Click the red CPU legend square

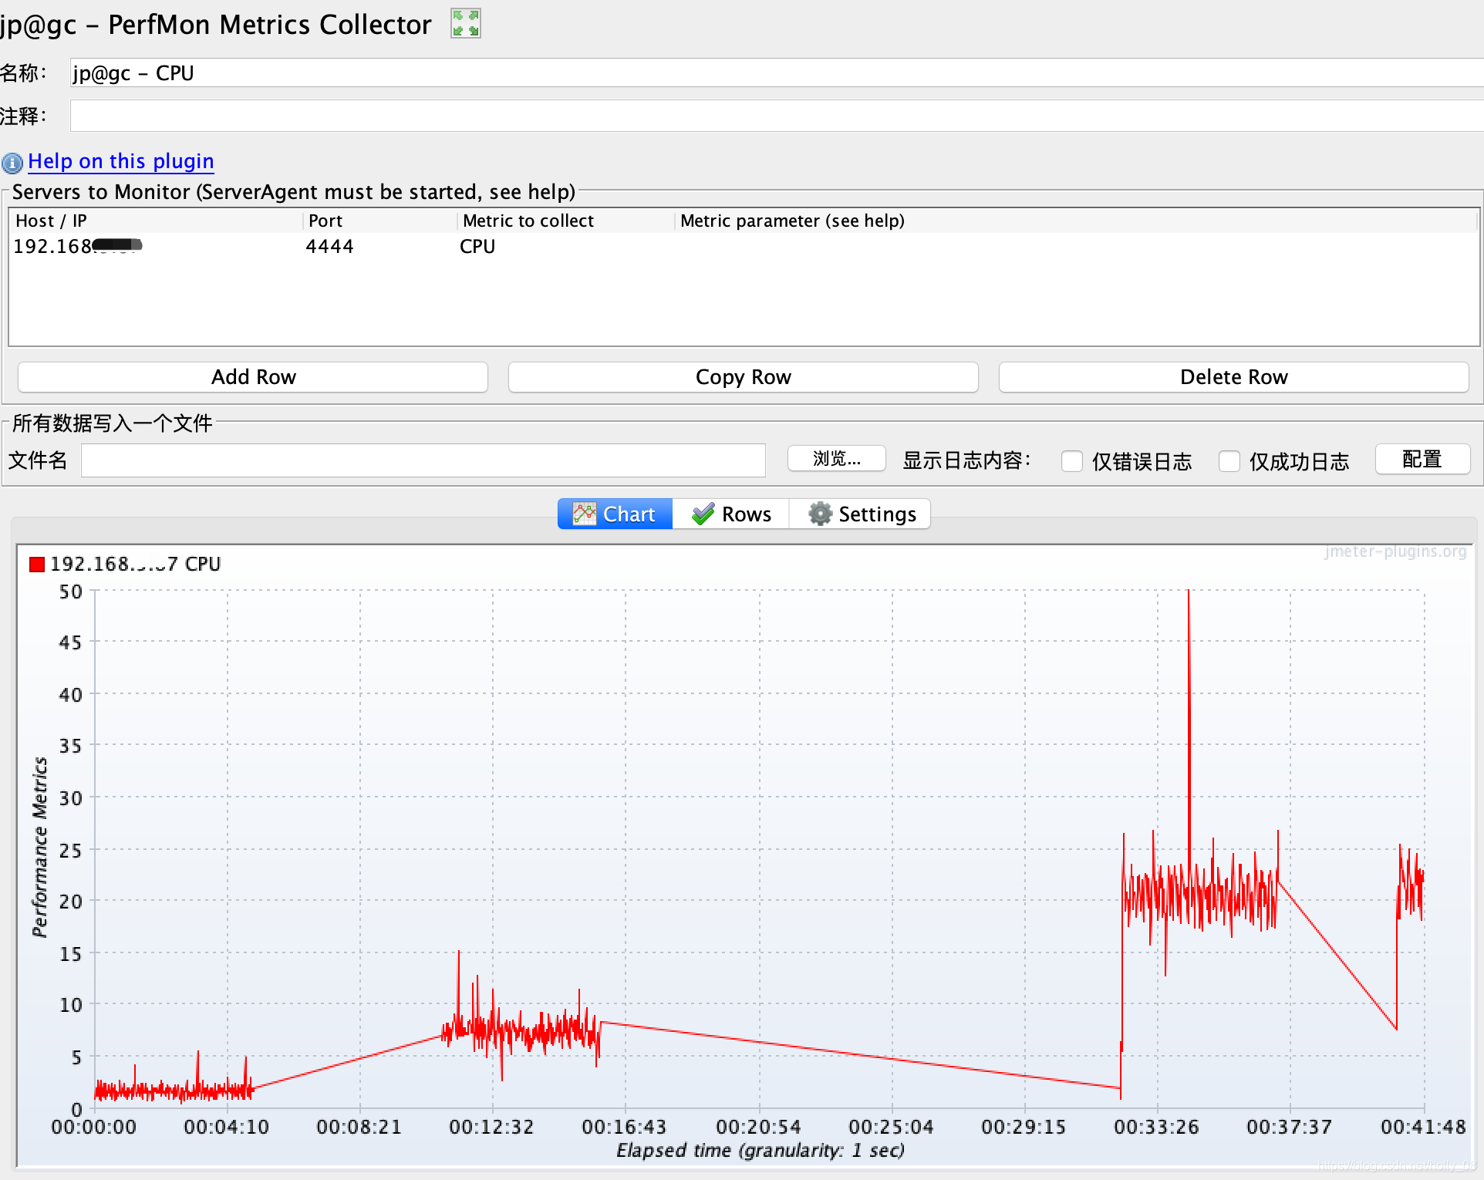36,565
